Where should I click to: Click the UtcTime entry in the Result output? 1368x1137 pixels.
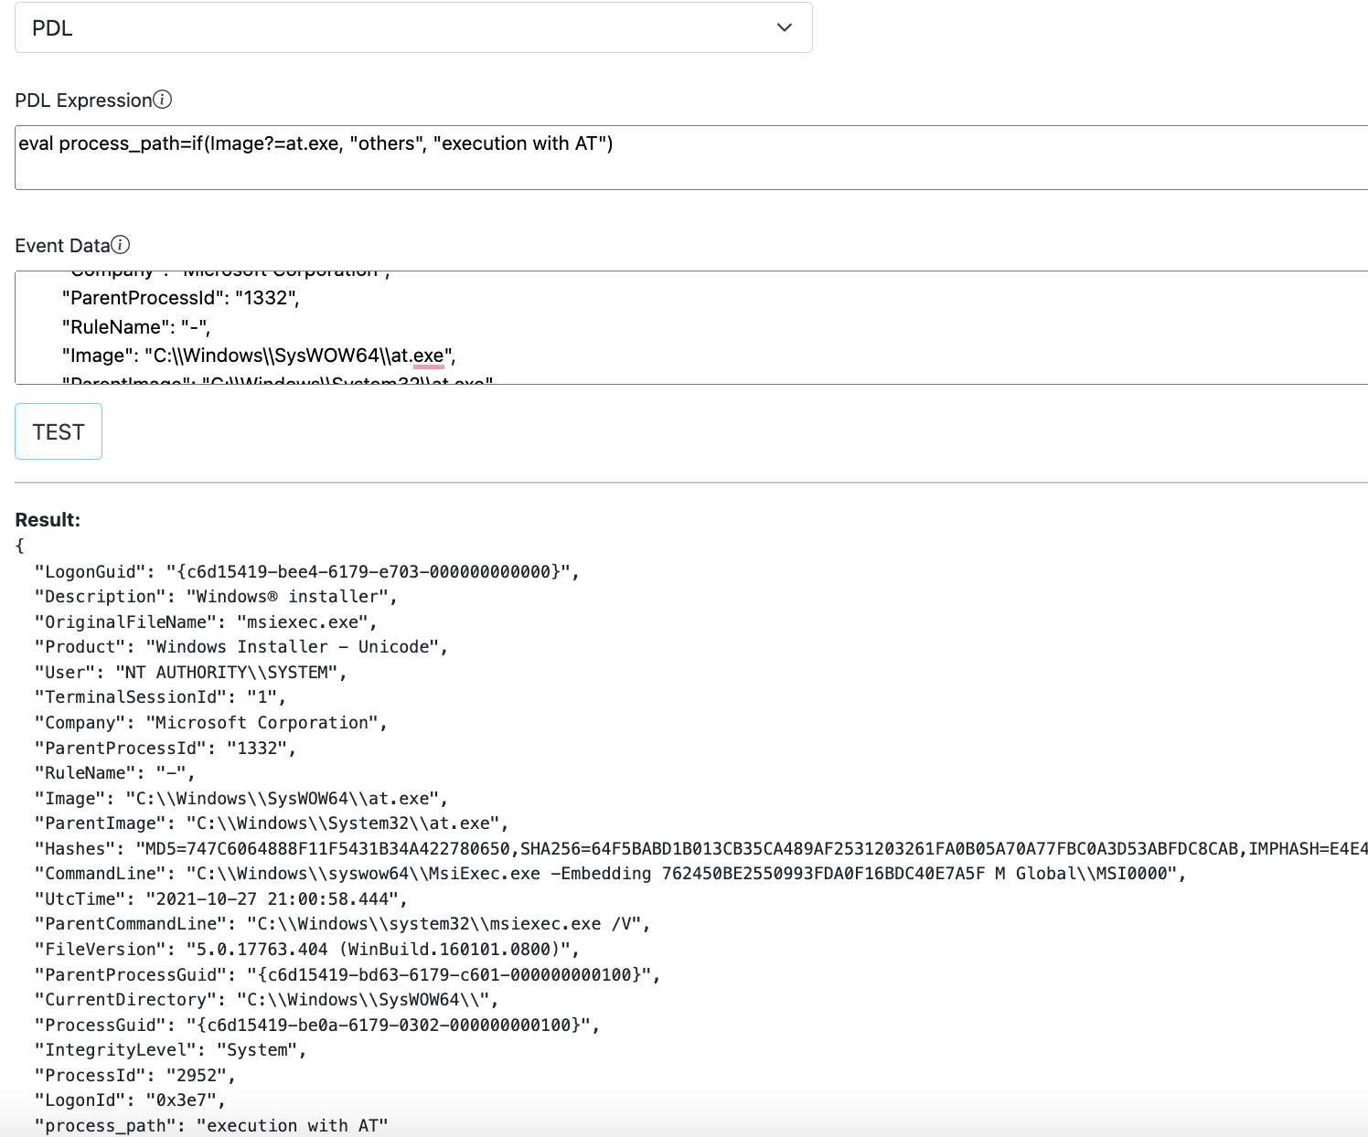coord(220,899)
